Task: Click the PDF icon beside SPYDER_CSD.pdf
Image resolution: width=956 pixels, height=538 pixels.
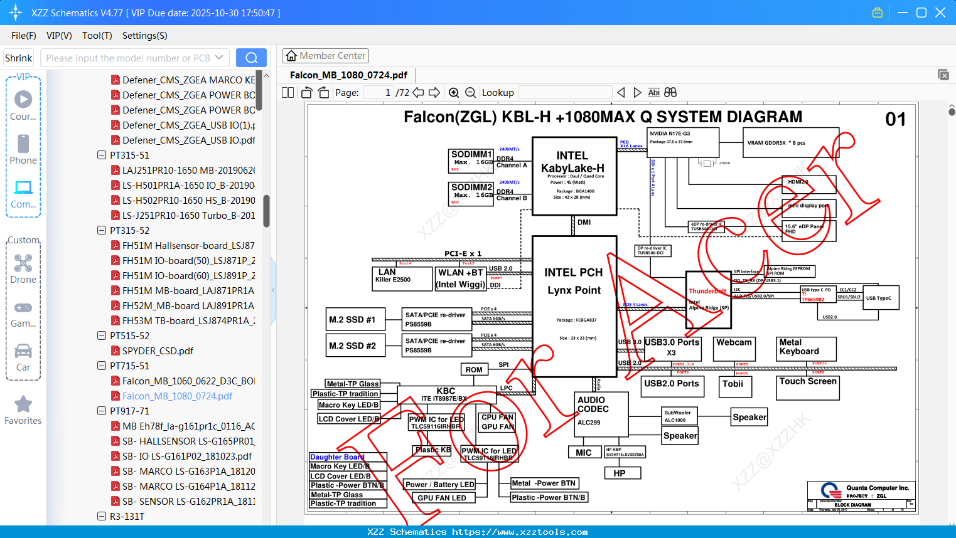Action: (115, 351)
